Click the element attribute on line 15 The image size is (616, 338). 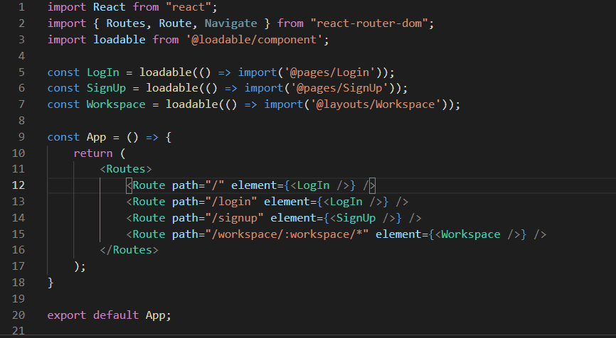tap(398, 234)
